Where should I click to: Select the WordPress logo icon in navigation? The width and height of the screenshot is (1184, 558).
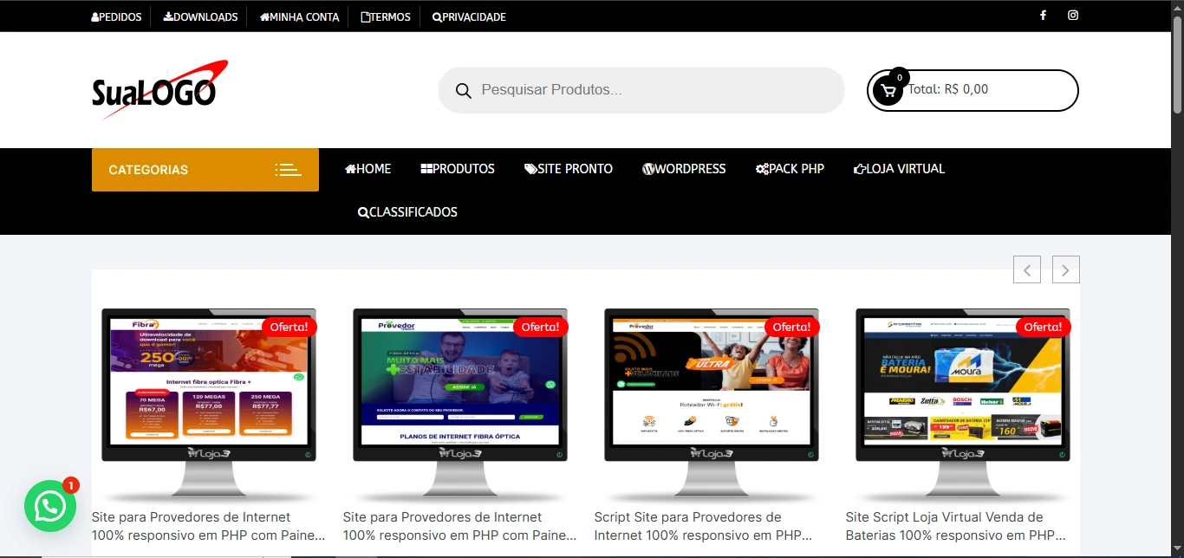tap(648, 168)
